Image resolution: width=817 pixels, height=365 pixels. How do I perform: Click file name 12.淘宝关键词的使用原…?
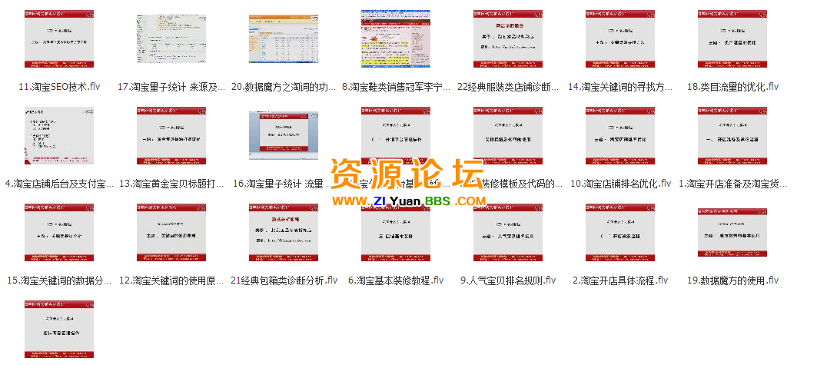click(171, 280)
